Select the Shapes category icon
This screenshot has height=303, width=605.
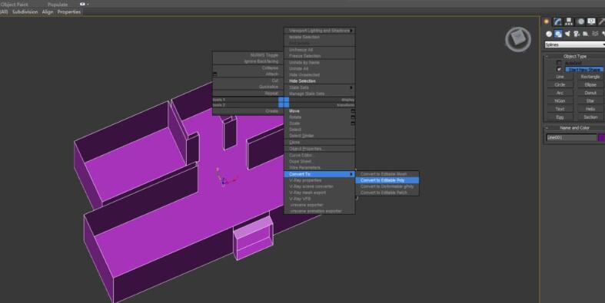(x=558, y=34)
